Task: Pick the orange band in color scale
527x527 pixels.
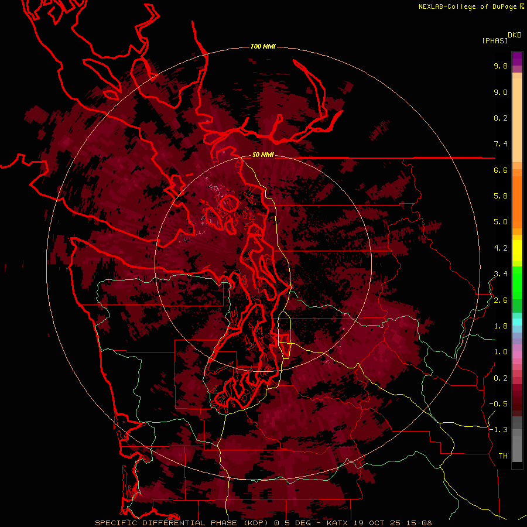Action: click(x=517, y=202)
